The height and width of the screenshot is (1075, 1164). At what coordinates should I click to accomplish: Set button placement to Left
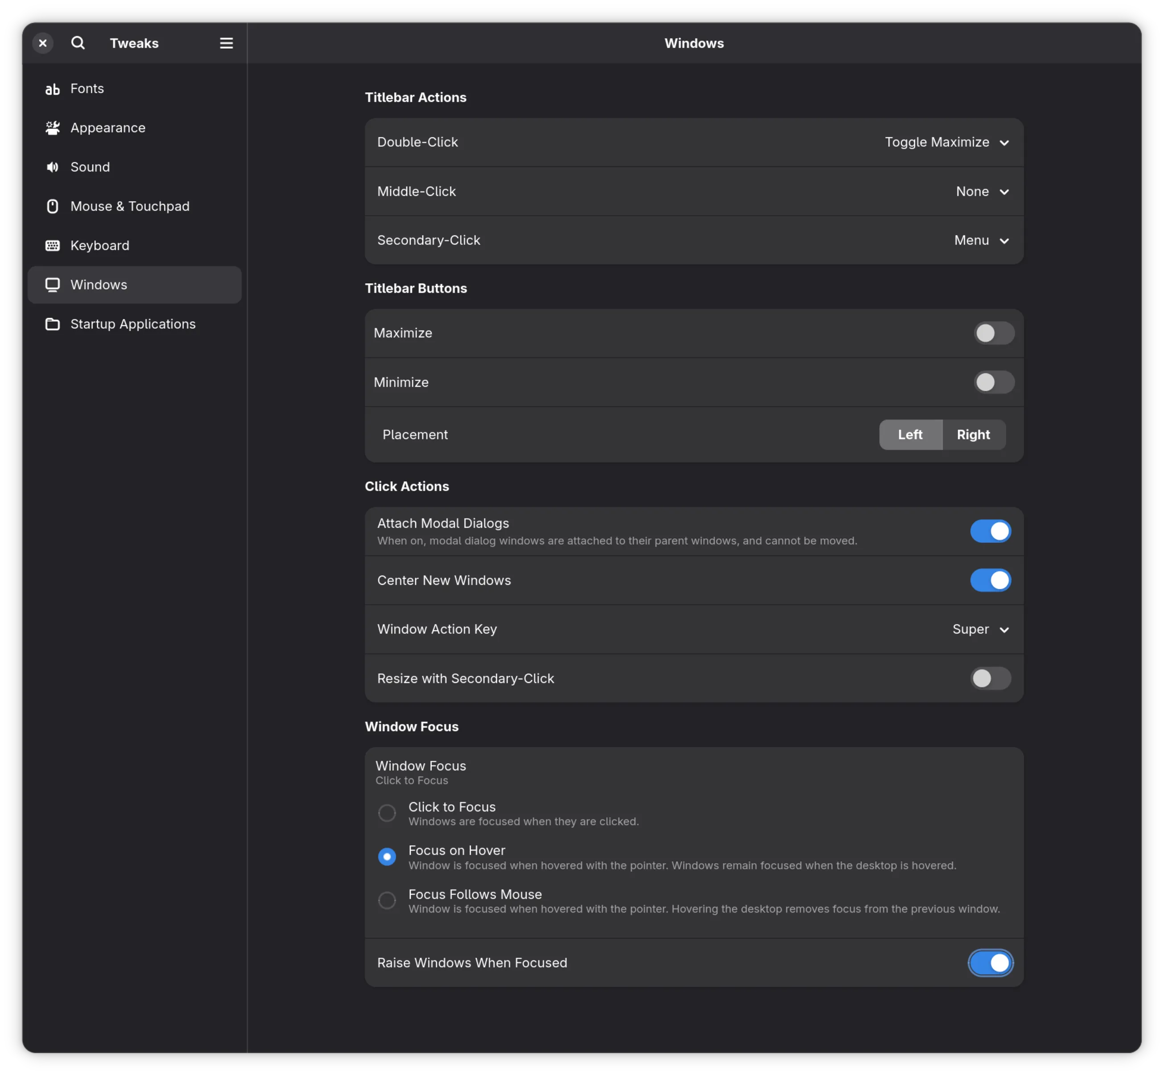(x=910, y=434)
